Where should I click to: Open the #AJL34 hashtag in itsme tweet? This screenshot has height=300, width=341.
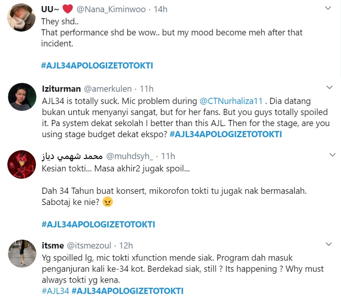point(55,291)
